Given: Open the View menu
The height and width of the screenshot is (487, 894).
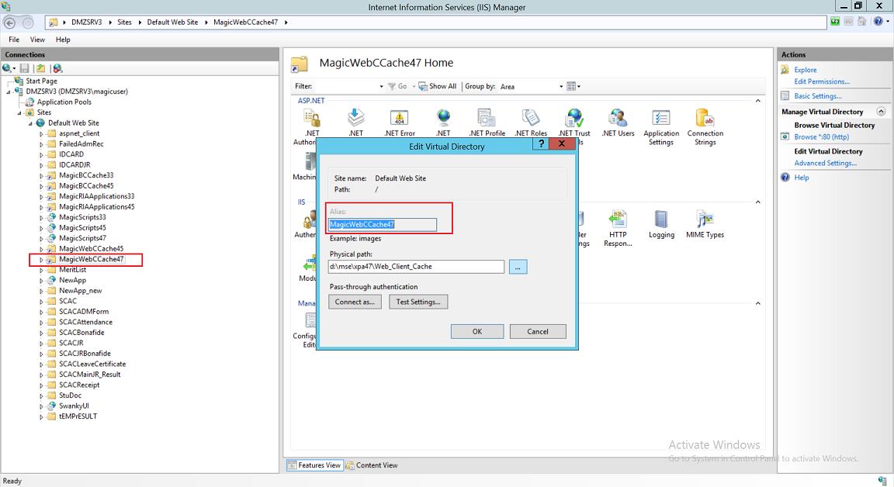Looking at the screenshot, I should tap(37, 40).
